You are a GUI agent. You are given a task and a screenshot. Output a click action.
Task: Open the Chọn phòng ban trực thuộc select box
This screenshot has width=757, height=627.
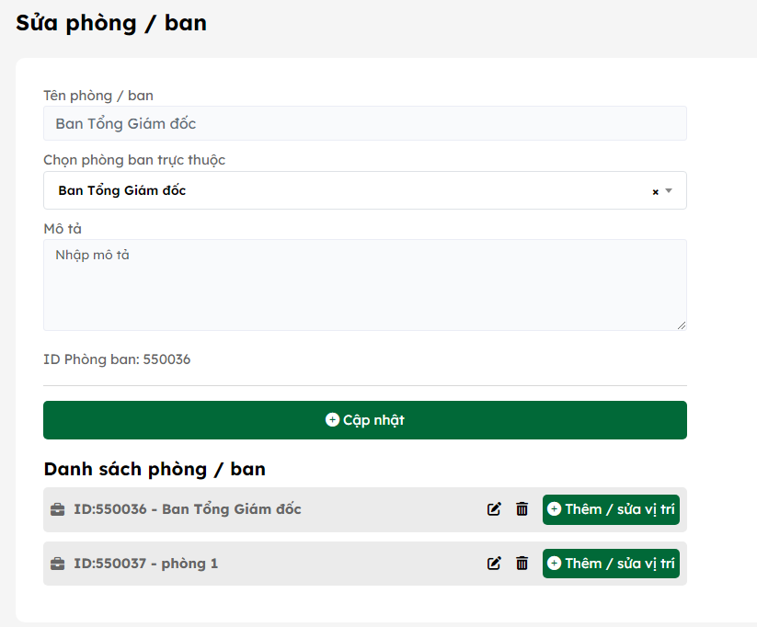point(350,190)
